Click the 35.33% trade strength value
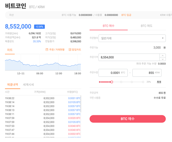172x142 pixels. [37, 41]
